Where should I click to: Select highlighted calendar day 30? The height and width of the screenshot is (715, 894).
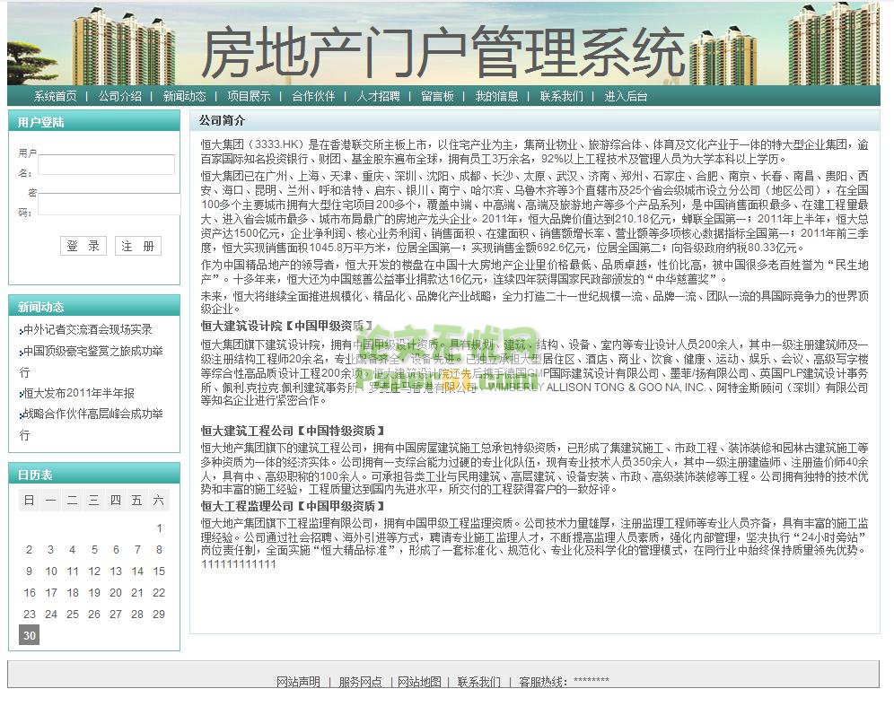(x=29, y=635)
